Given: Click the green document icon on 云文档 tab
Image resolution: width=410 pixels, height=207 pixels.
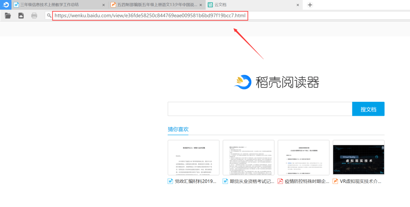Looking at the screenshot, I should tap(210, 5).
